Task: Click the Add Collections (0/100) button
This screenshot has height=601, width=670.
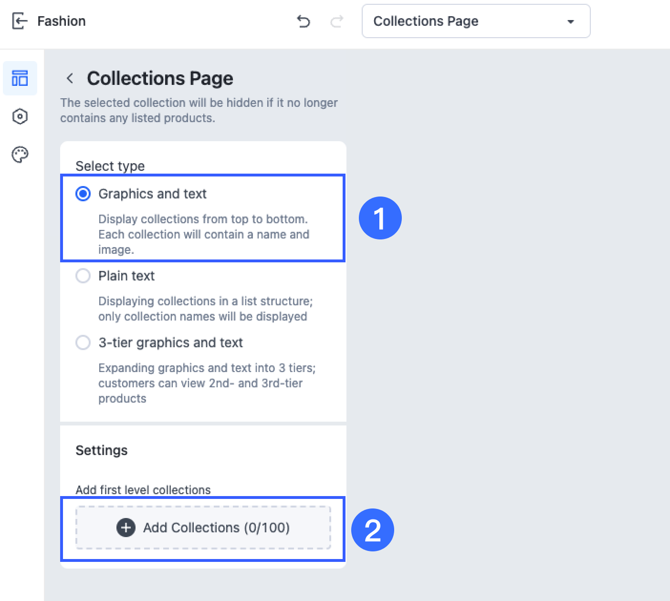Action: 203,528
